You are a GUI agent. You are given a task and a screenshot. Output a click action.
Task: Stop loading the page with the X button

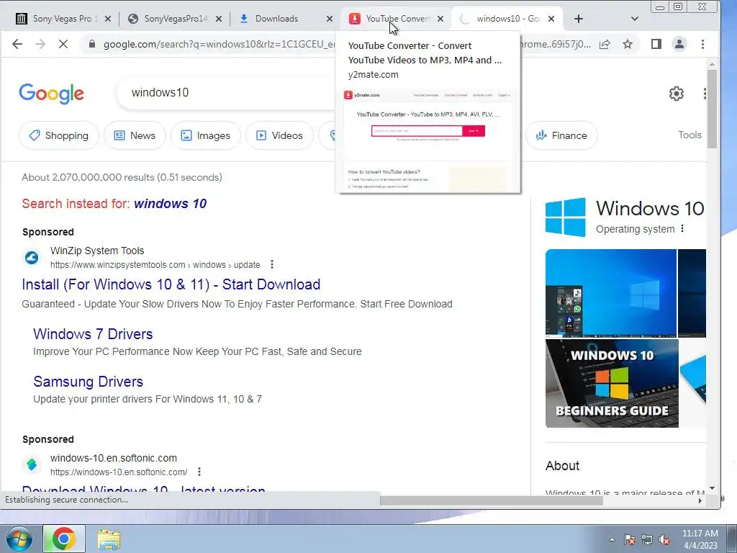coord(63,44)
